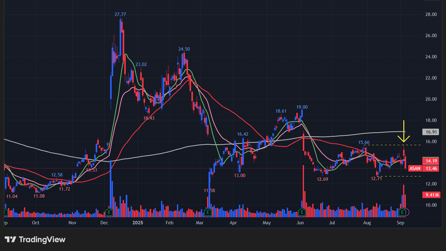The image size is (446, 251).
Task: Click the TradingView logo
Action: coord(35,239)
